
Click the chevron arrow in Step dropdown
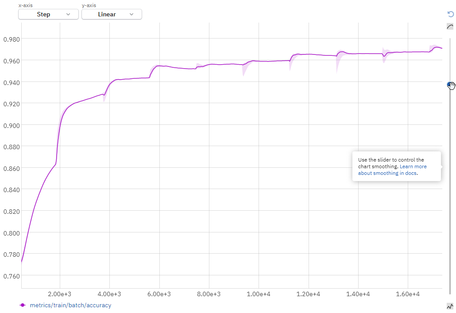pyautogui.click(x=68, y=14)
